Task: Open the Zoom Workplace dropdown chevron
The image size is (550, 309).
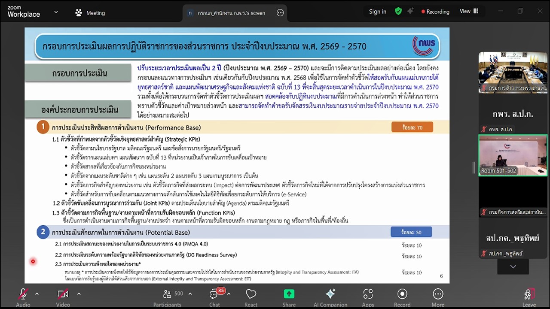Action: pyautogui.click(x=56, y=12)
